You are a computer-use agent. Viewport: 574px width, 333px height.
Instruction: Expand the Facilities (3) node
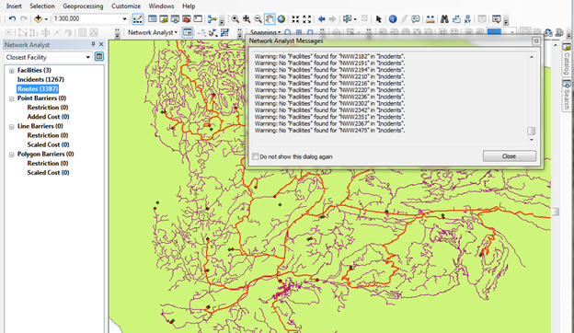11,71
